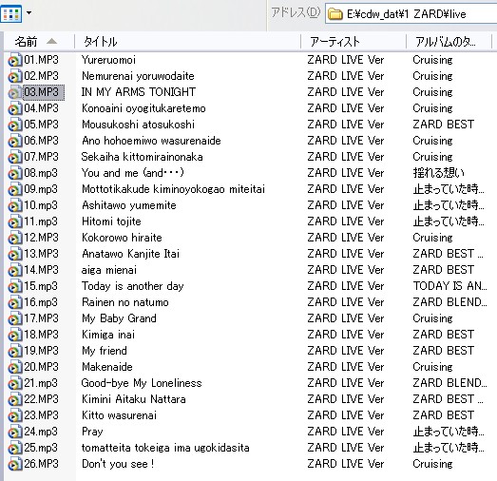Click the media icon of 20.MP3
Viewport: 497px width, 481px height.
14,368
